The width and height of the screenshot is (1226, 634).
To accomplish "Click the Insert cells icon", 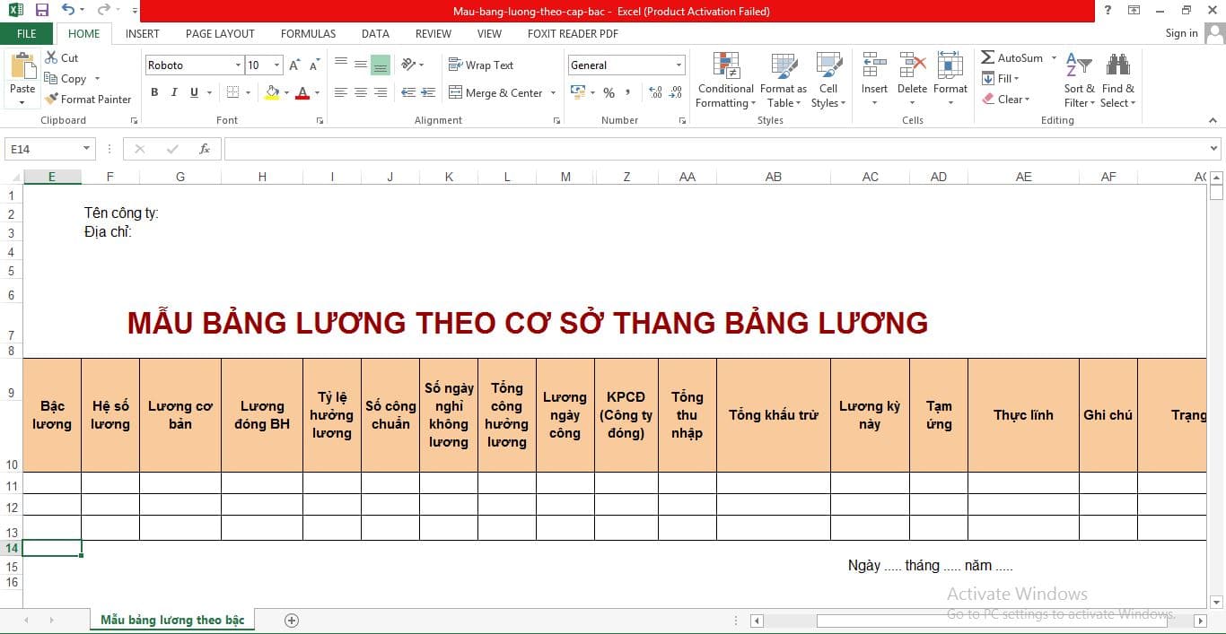I will tap(873, 67).
